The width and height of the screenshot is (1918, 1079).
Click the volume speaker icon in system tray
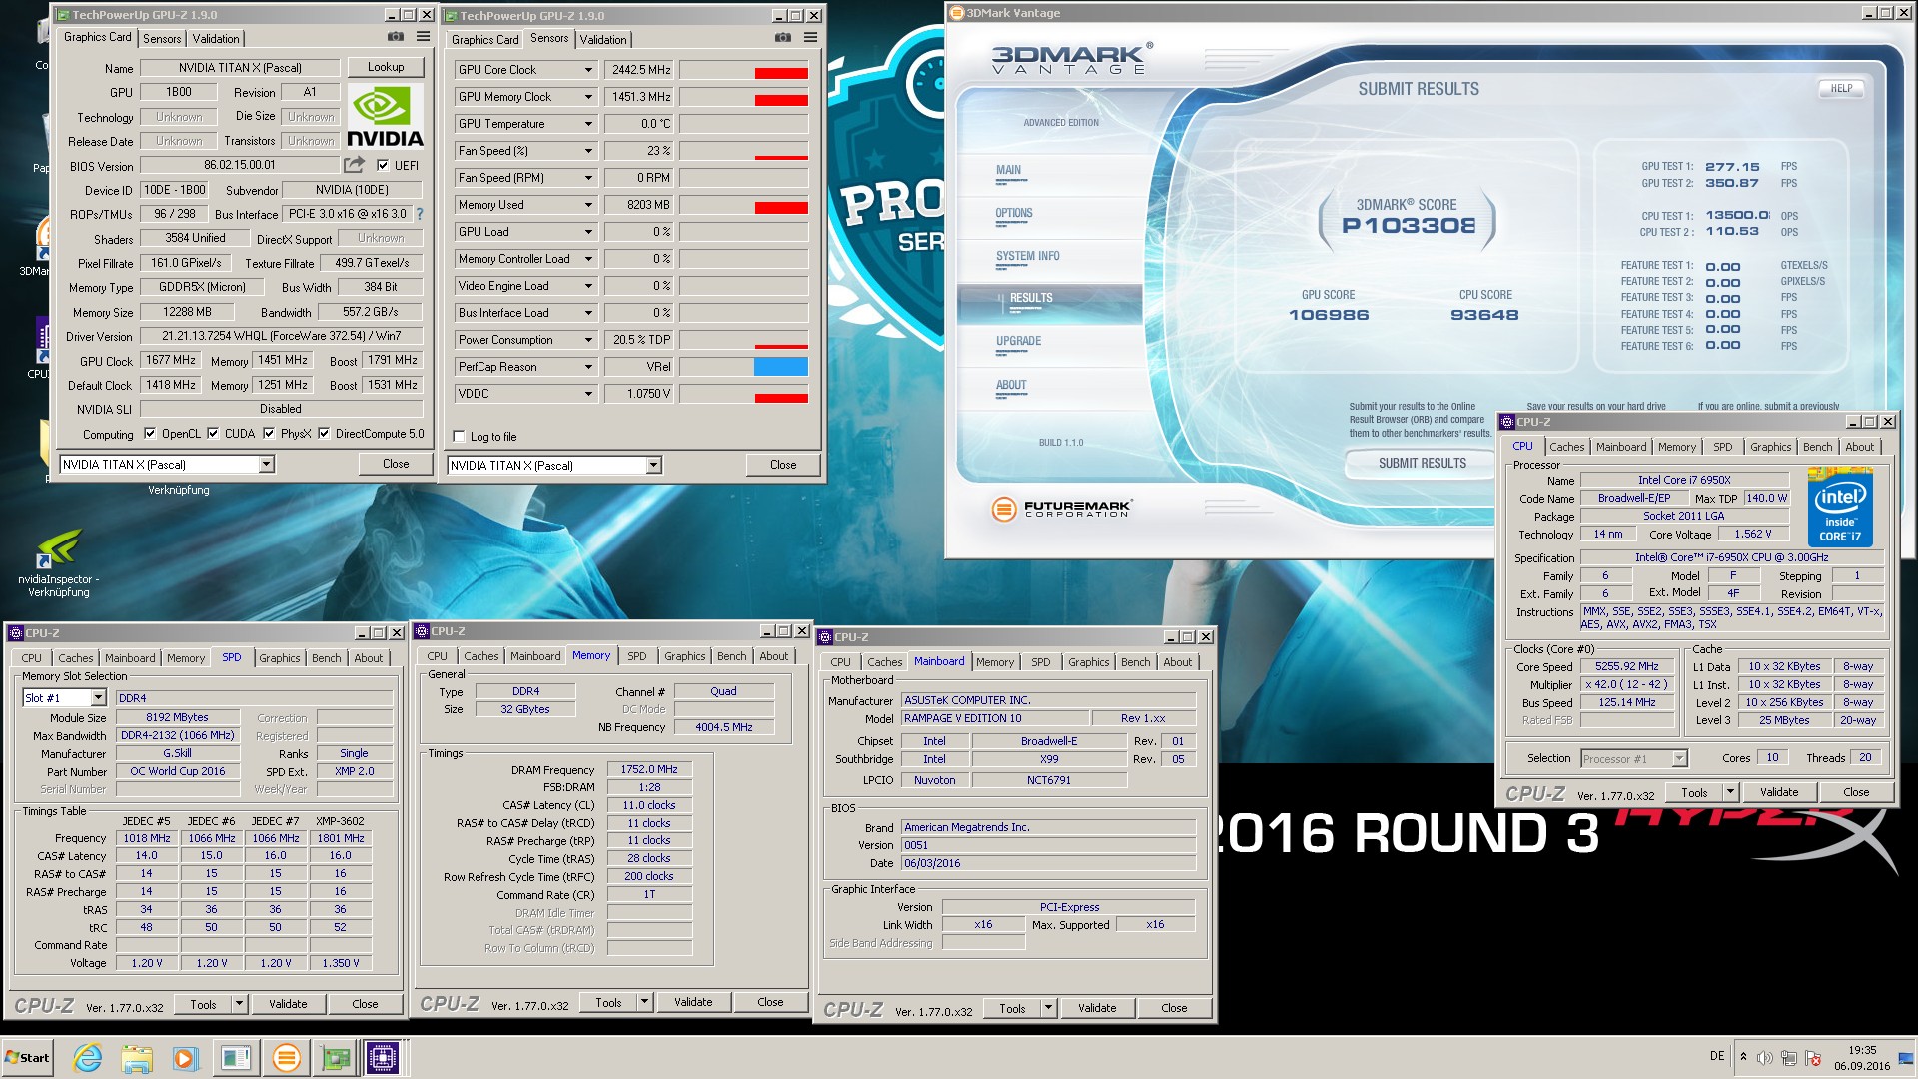tap(1765, 1058)
